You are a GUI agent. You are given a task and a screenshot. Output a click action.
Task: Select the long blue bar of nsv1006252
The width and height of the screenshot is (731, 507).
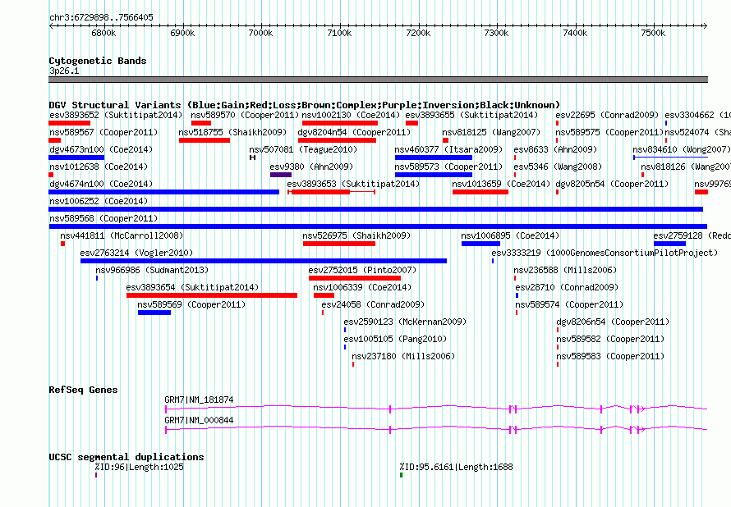[375, 209]
